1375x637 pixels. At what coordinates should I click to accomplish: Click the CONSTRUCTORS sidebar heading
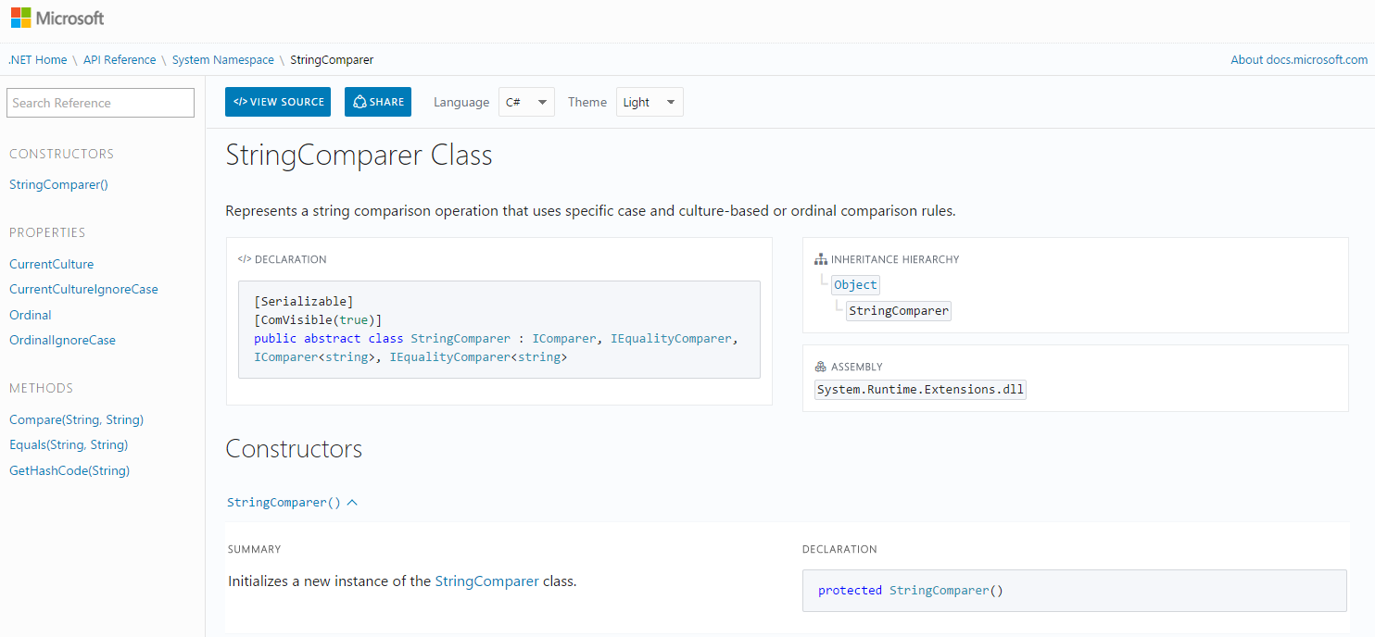point(62,154)
